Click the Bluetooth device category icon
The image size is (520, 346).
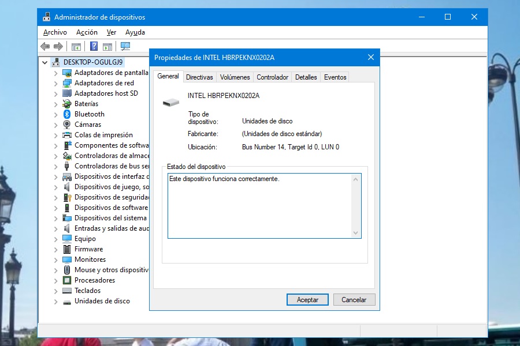pyautogui.click(x=66, y=114)
